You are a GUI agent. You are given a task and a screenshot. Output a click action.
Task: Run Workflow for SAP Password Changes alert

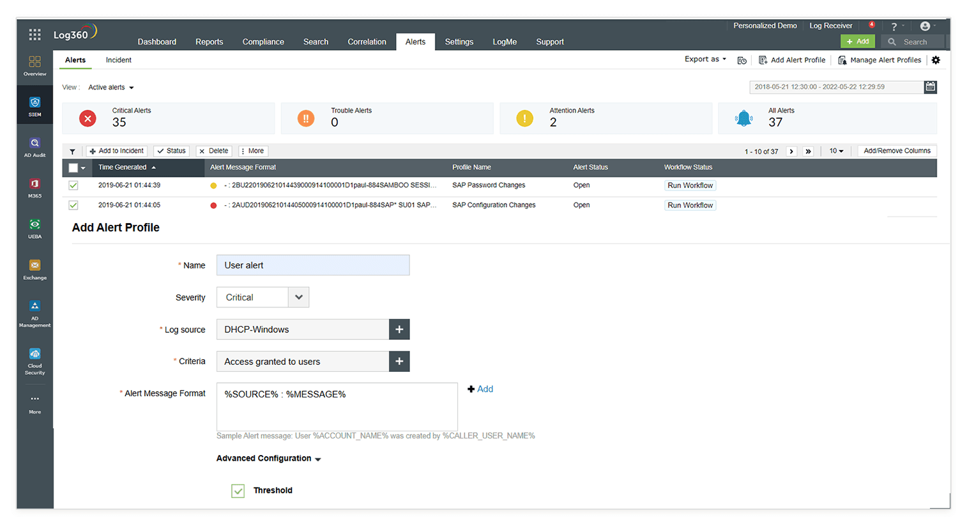pyautogui.click(x=690, y=185)
